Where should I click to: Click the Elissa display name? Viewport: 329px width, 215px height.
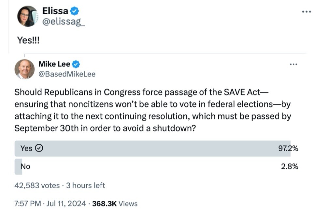pos(55,11)
